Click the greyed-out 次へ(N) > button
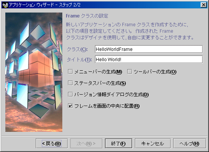Image resolution: width=209 pixels, height=152 pixels. pyautogui.click(x=86, y=144)
